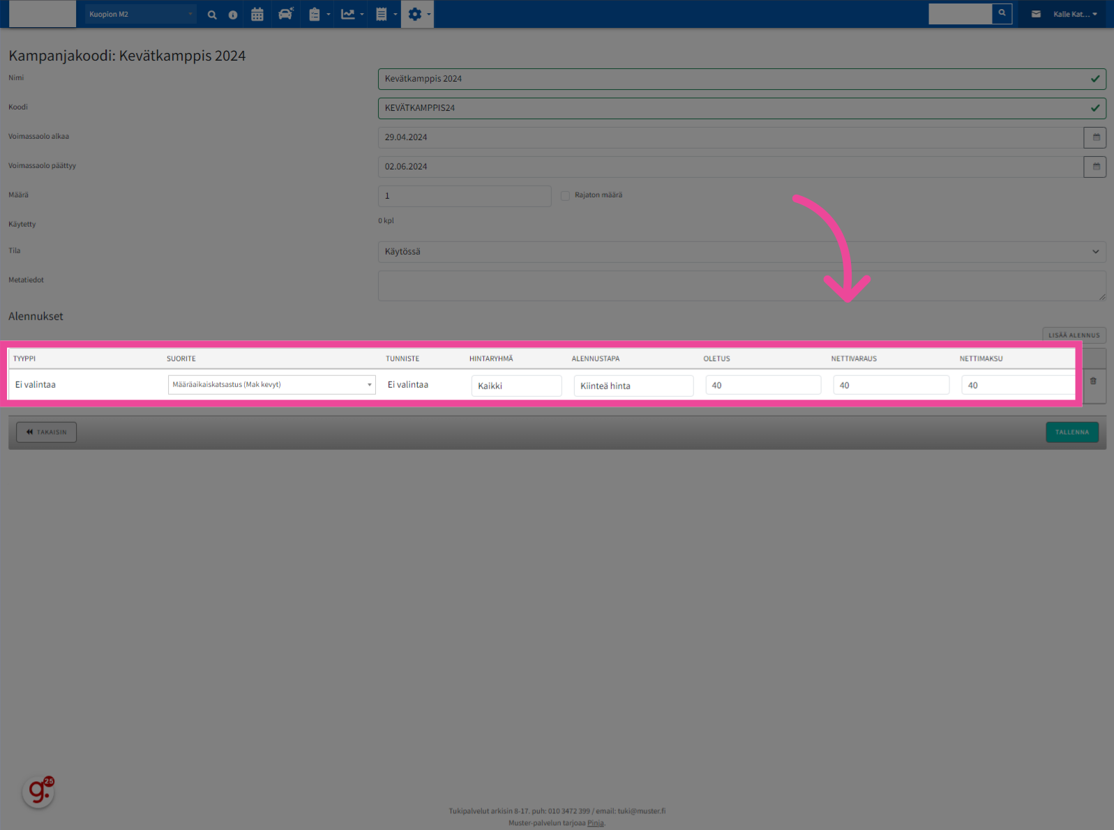Image resolution: width=1114 pixels, height=830 pixels.
Task: Click the Tunniste cell Ei valintaa
Action: point(408,385)
